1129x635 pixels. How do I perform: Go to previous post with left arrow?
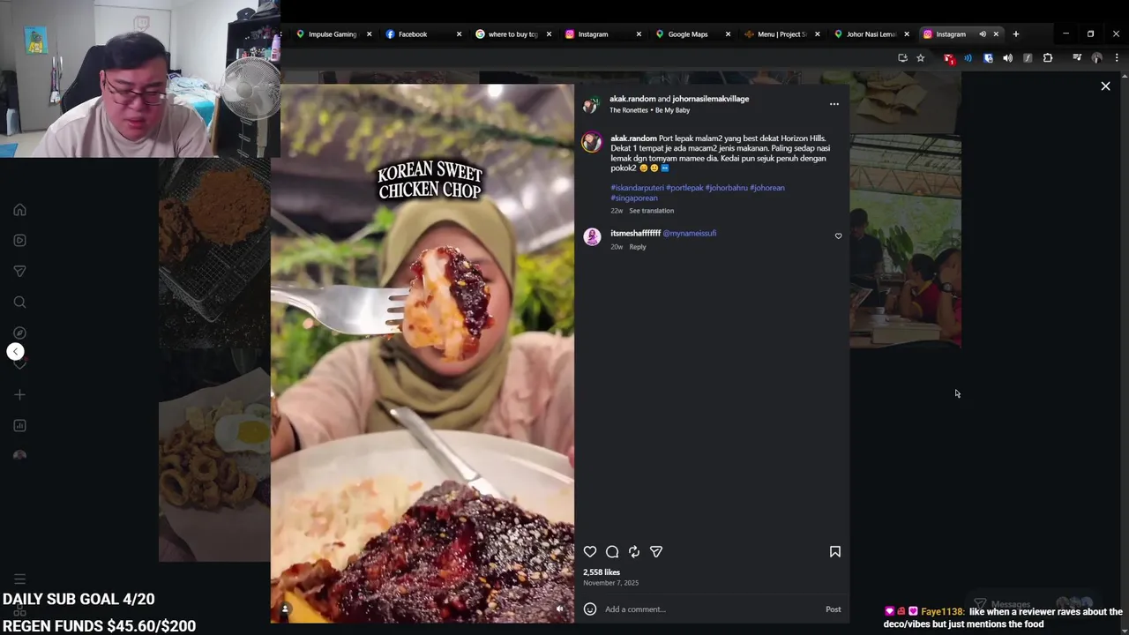(x=15, y=352)
